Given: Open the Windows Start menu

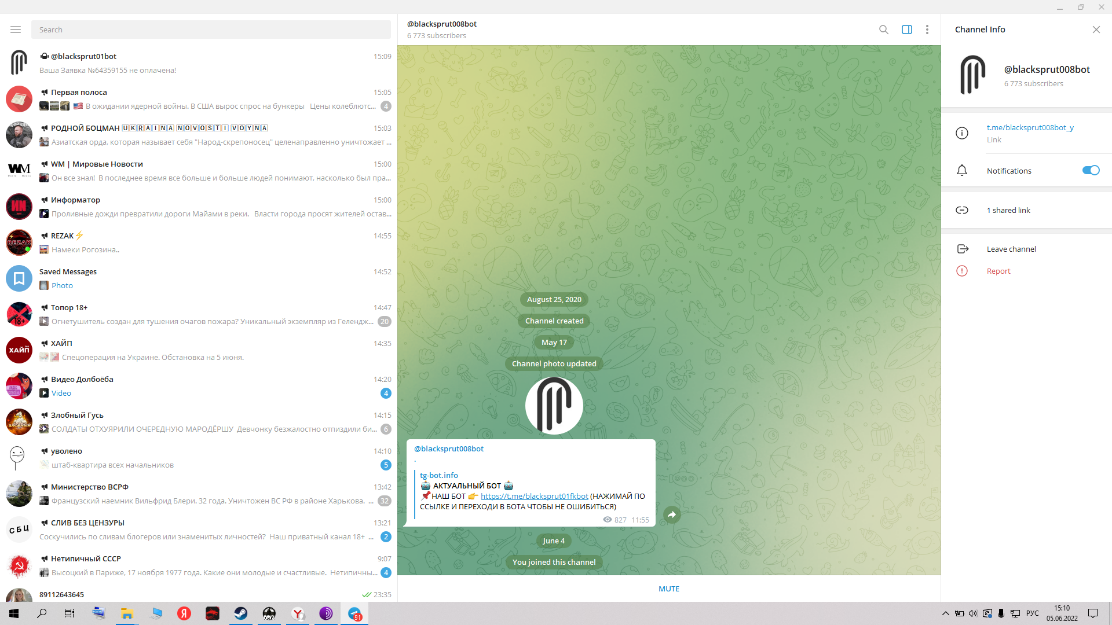Looking at the screenshot, I should [x=14, y=613].
